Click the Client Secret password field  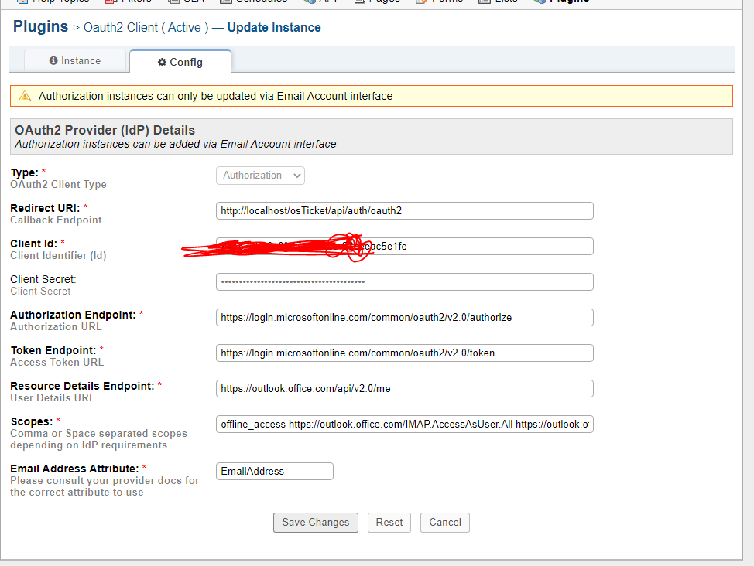(404, 282)
